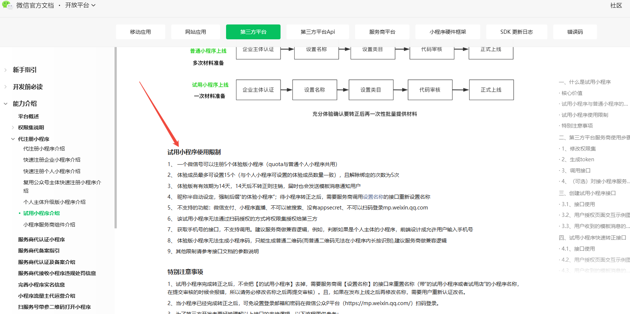The image size is (630, 314).
Task: Open 小程序流量主代运营介绍 sidebar item
Action: pos(47,296)
